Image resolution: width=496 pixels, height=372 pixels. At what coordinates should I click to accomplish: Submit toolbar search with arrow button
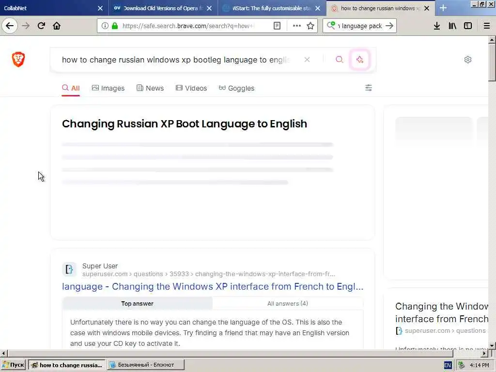pos(389,26)
